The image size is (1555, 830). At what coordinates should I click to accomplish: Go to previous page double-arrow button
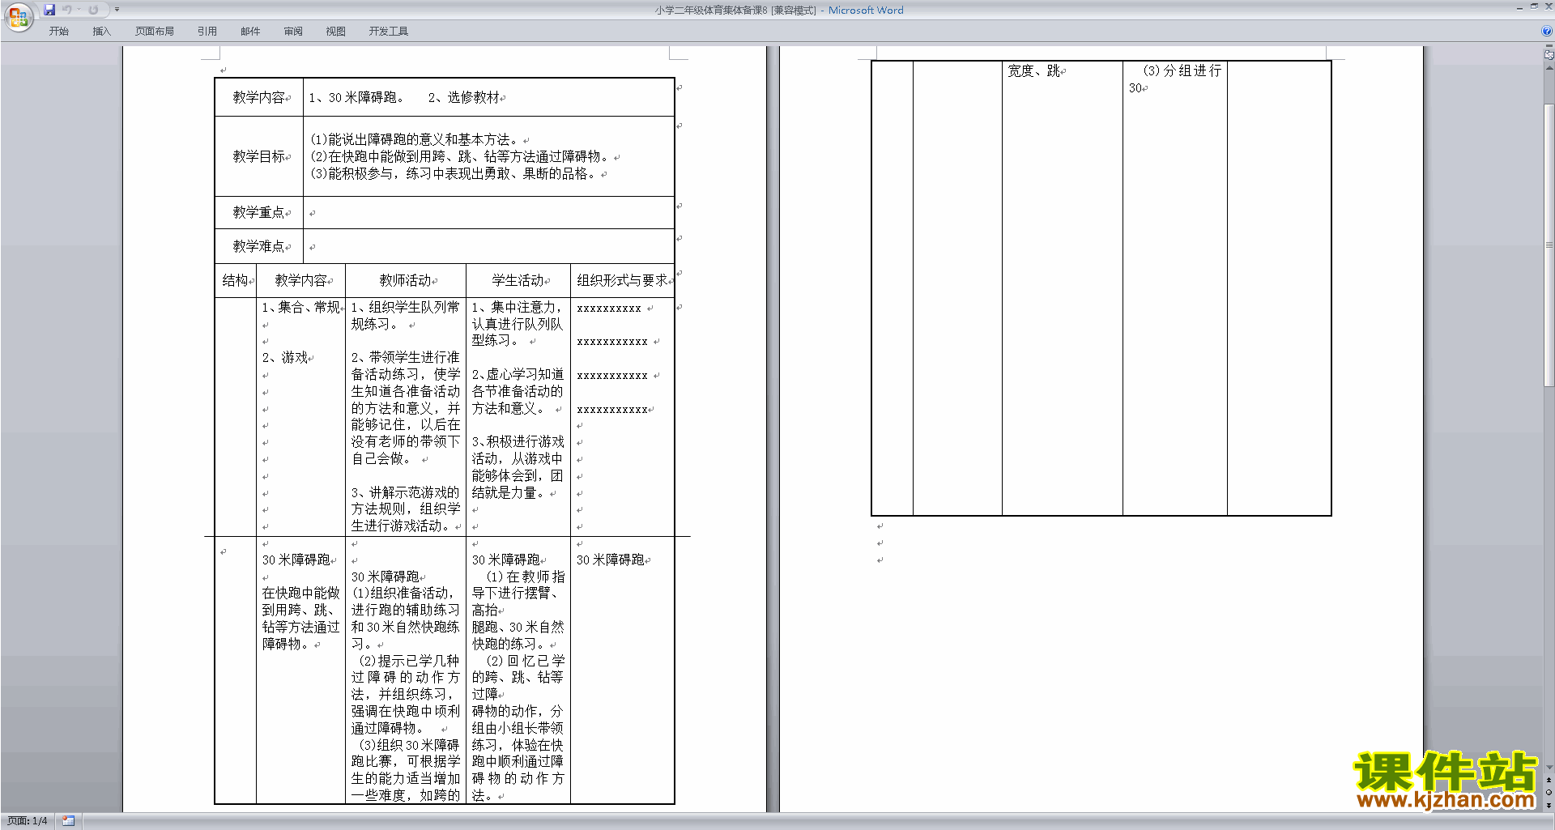click(x=1549, y=780)
